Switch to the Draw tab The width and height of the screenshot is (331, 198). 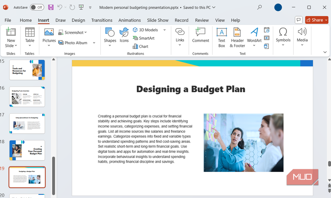[60, 20]
